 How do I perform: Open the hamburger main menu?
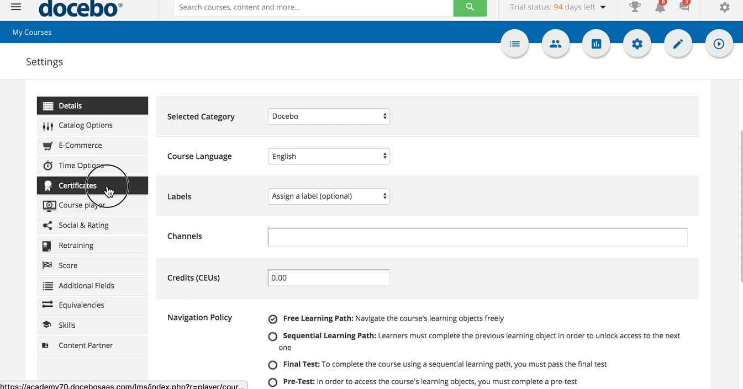16,7
